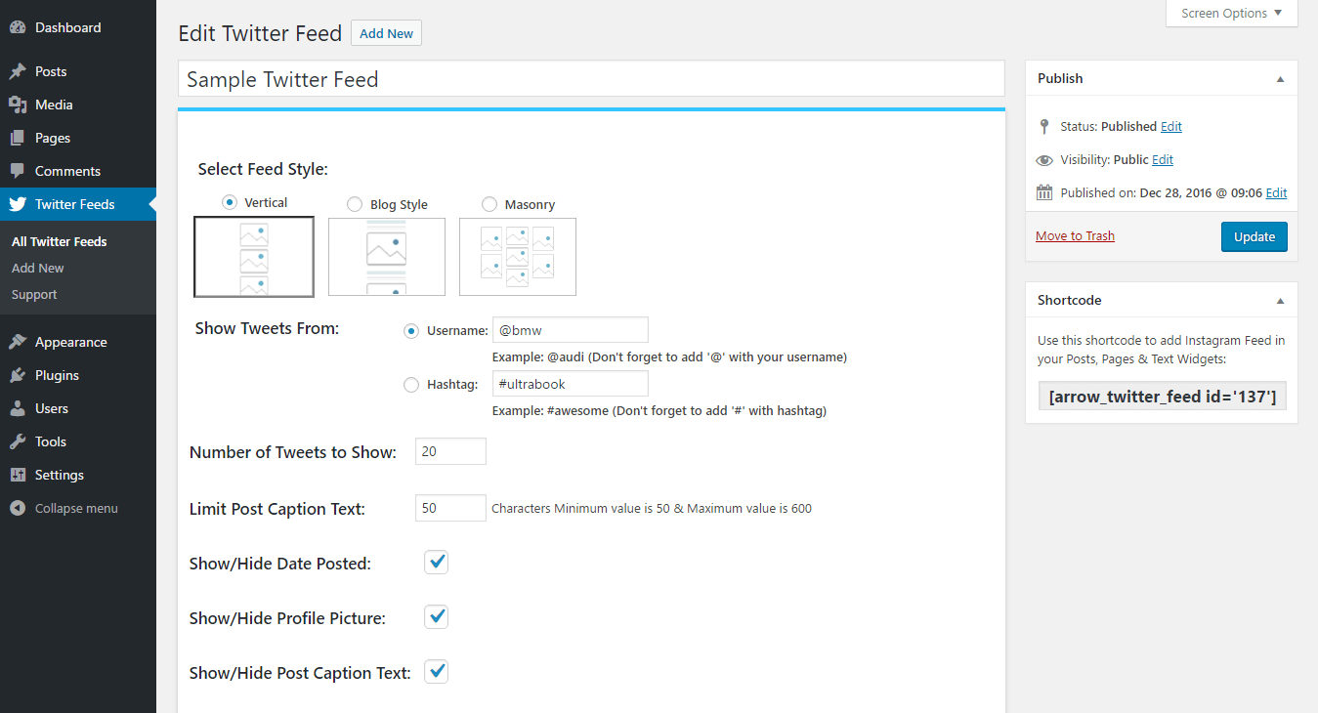Click the Posts pushpin icon
1318x713 pixels.
(18, 71)
